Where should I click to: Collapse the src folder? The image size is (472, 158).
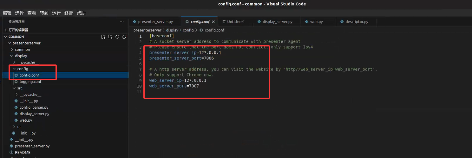point(65,88)
